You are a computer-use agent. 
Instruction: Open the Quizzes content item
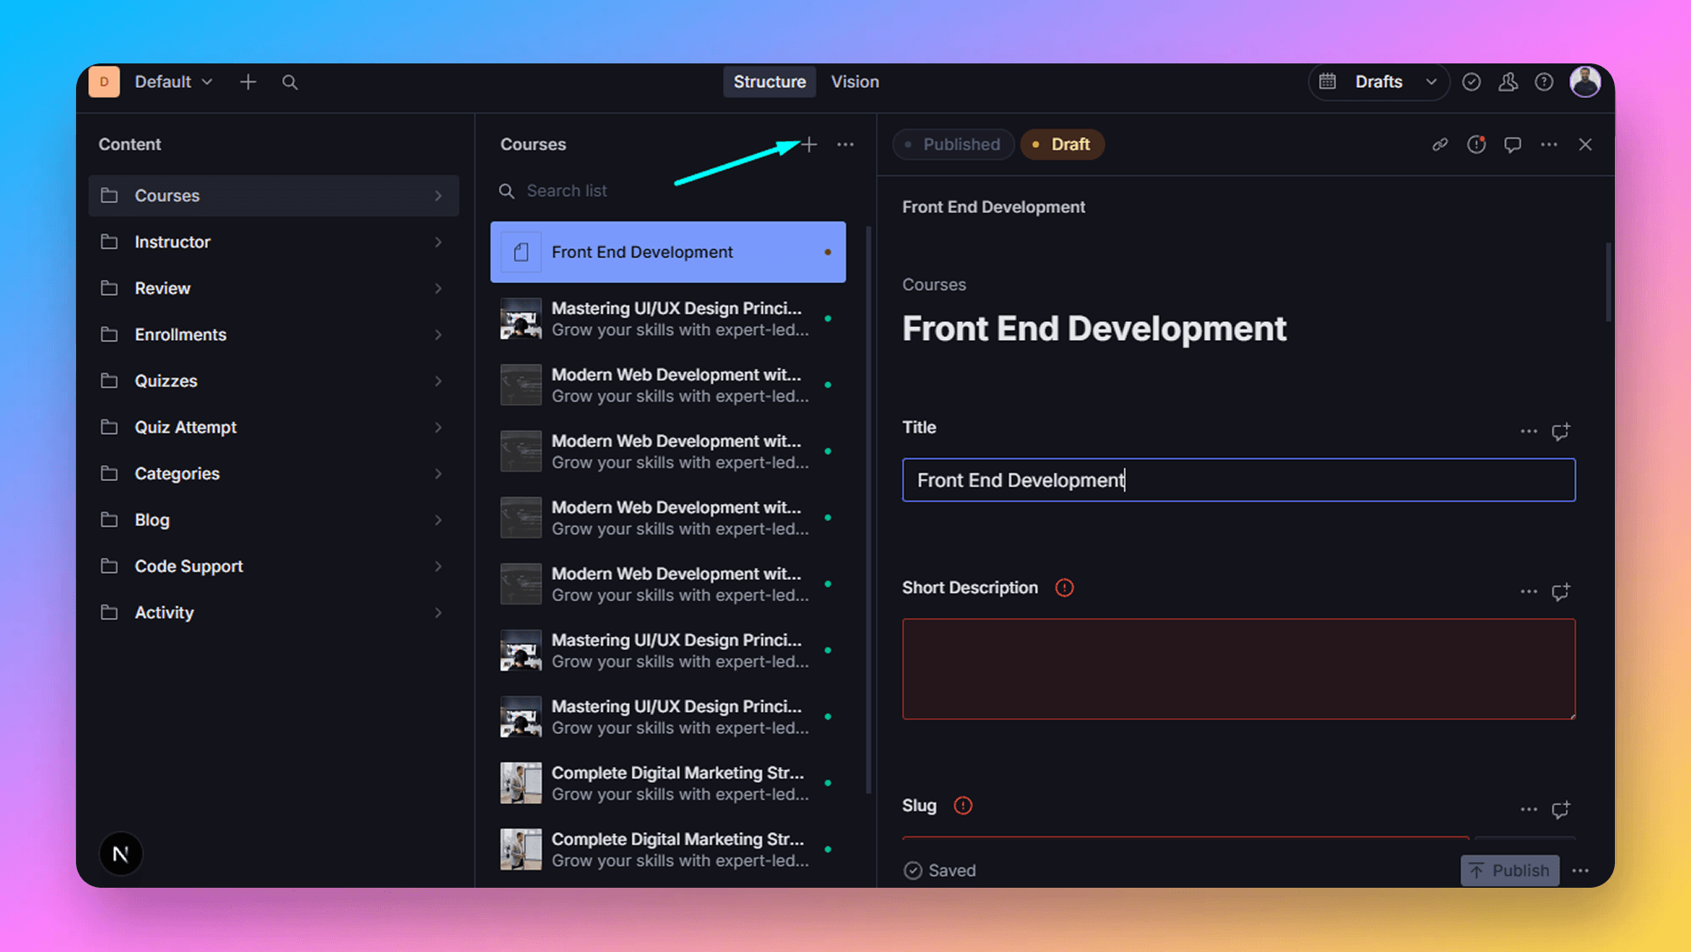point(166,381)
